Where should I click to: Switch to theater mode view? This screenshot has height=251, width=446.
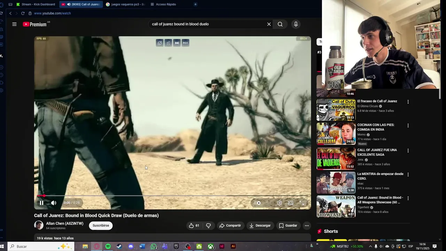coord(291,203)
